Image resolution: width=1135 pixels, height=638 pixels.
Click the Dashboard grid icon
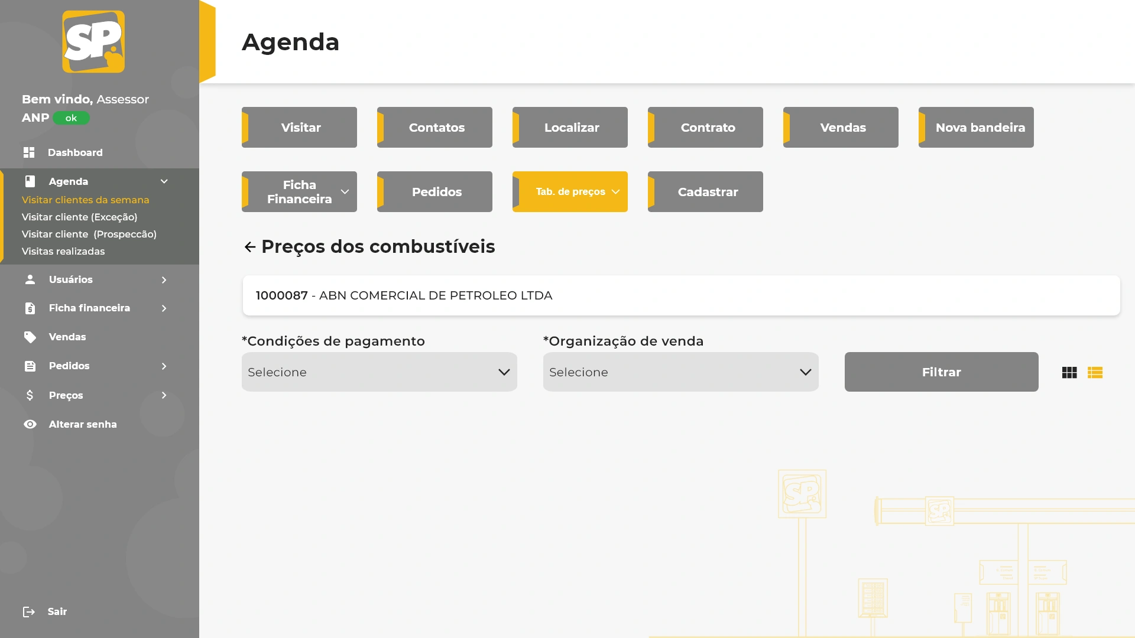point(29,152)
